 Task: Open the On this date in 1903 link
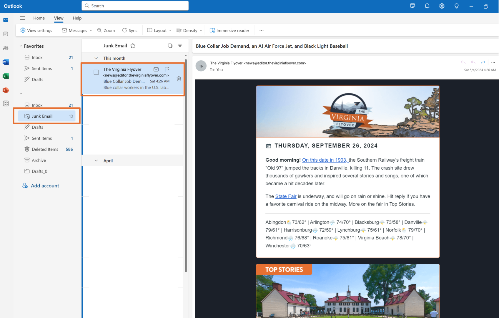[325, 160]
